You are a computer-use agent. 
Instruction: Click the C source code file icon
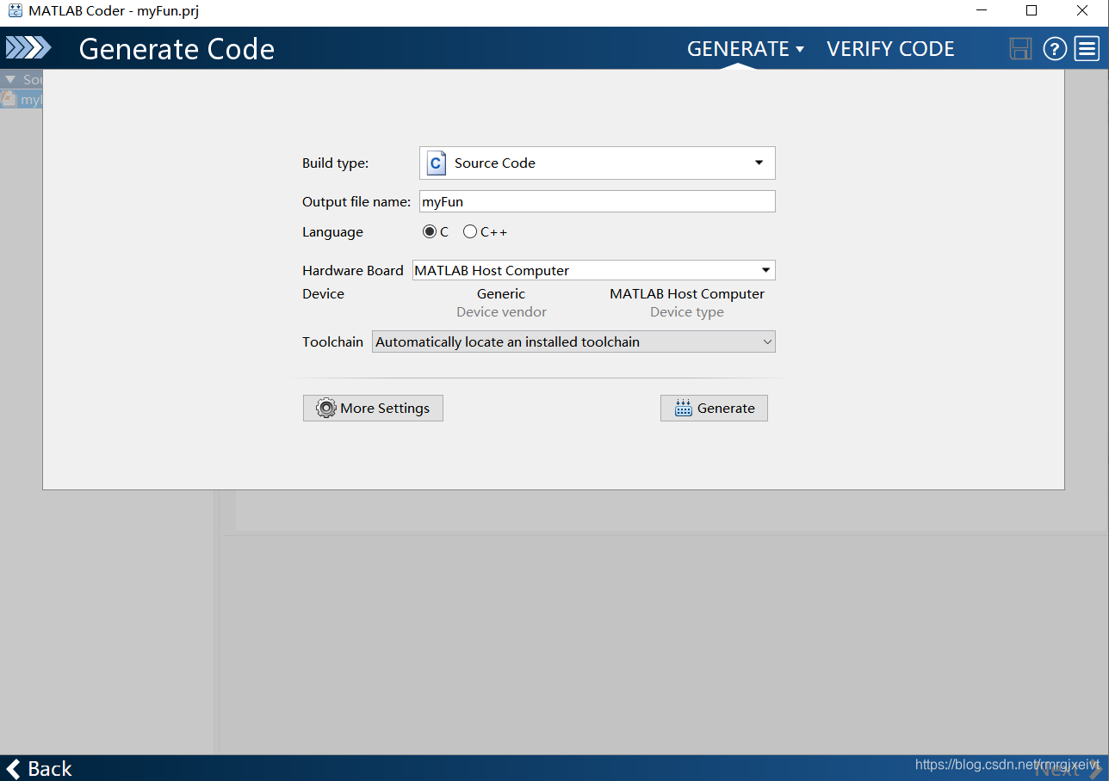(437, 163)
